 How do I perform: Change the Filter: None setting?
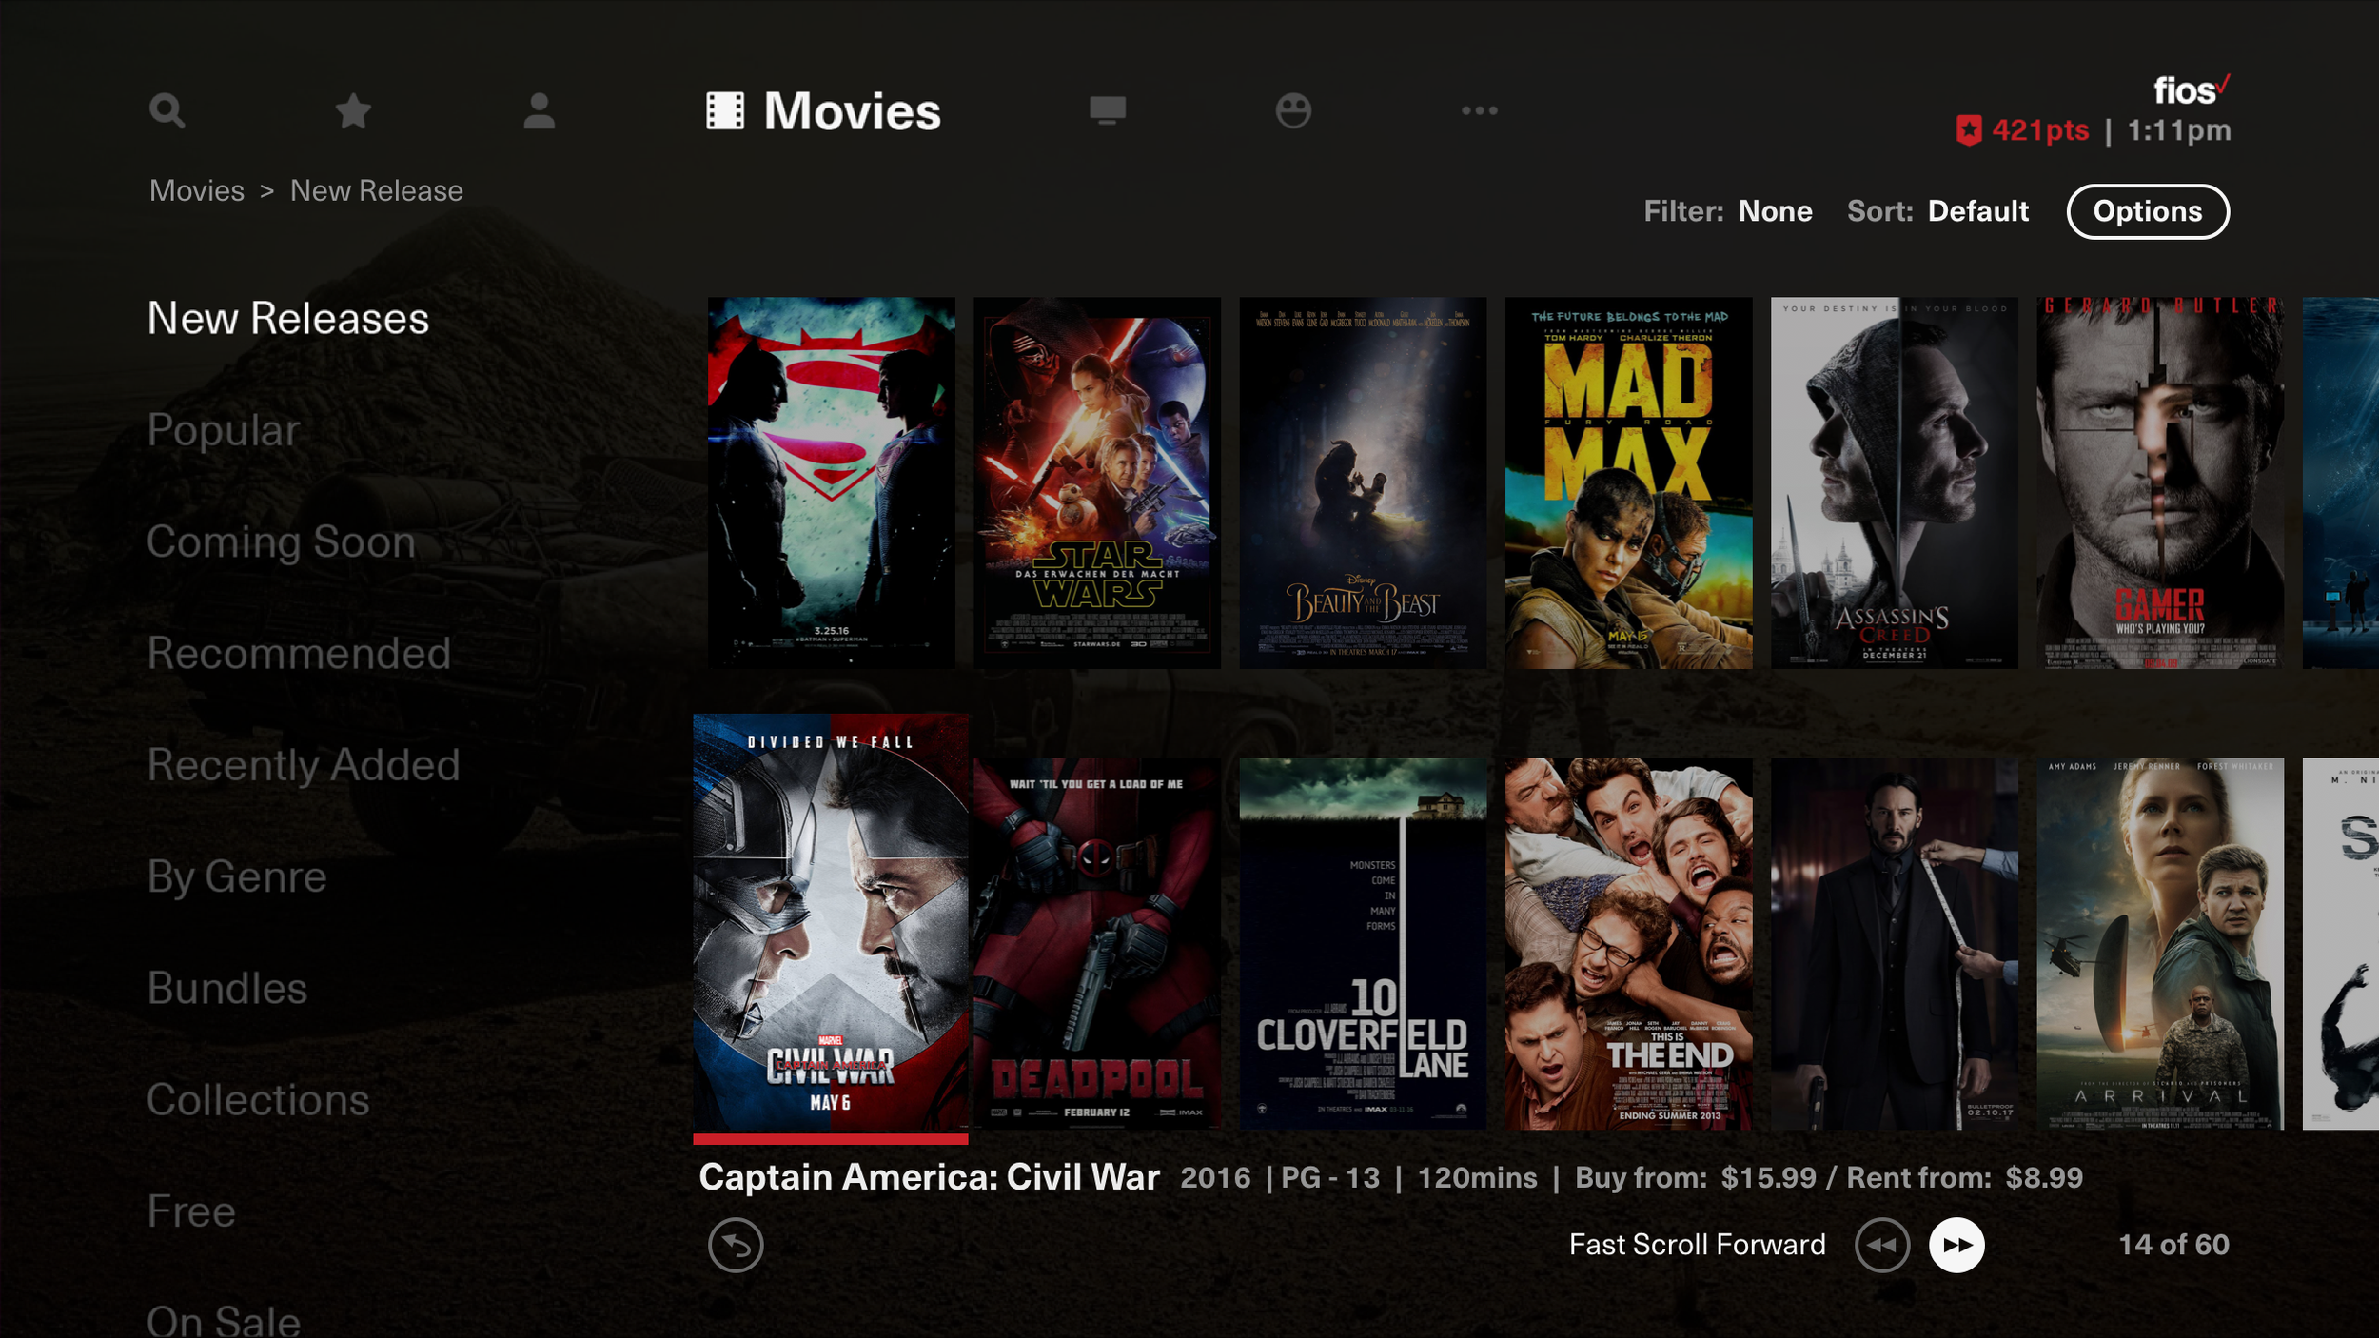pyautogui.click(x=1728, y=211)
